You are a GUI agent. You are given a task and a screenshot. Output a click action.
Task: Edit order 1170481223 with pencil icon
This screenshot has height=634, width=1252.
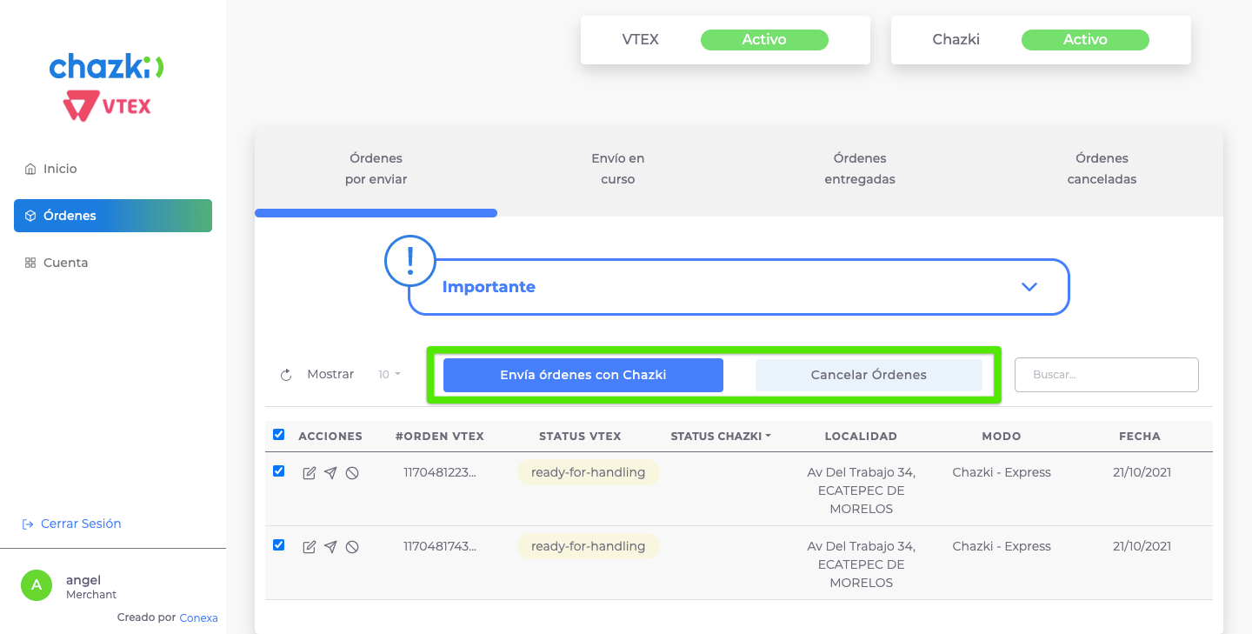click(309, 473)
